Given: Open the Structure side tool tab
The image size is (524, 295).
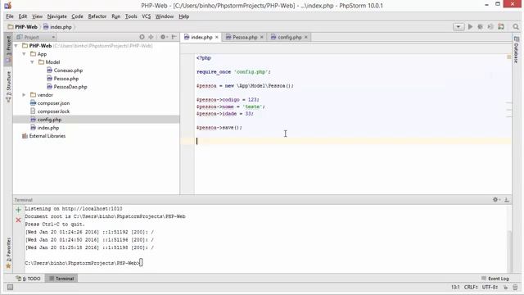Looking at the screenshot, I should [x=8, y=87].
